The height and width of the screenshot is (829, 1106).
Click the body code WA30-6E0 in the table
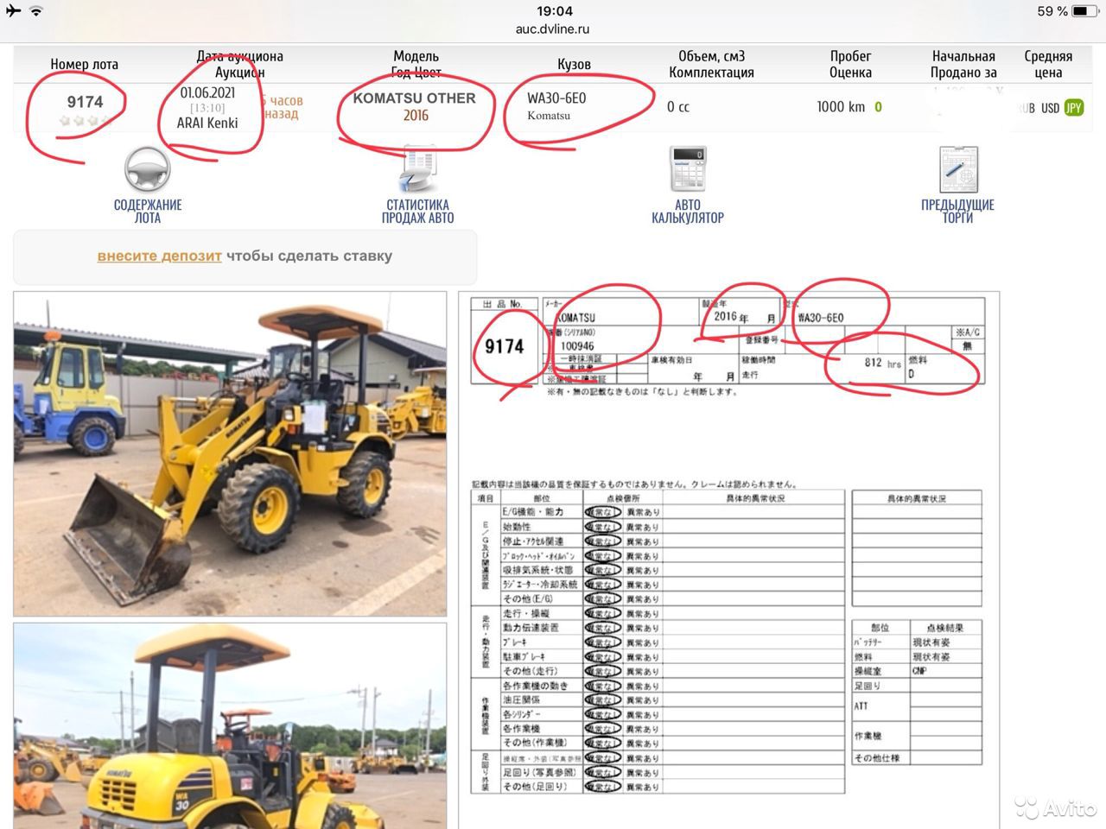click(x=556, y=98)
